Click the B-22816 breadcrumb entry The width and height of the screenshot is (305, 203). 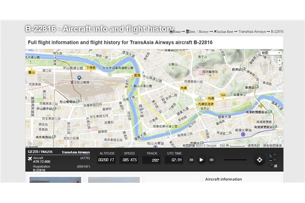tap(277, 31)
